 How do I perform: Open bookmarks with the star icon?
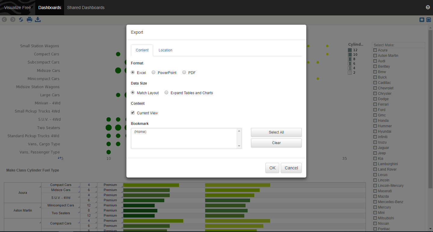[422, 20]
